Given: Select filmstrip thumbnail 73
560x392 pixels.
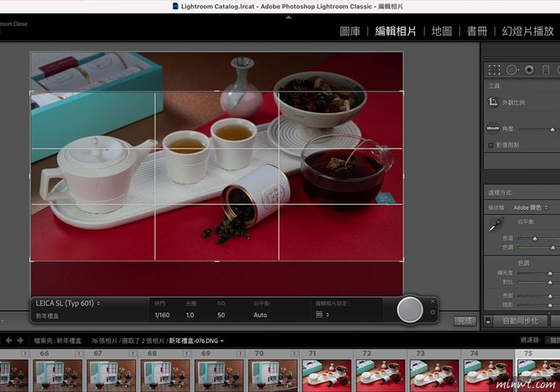Looking at the screenshot, I should coord(435,376).
